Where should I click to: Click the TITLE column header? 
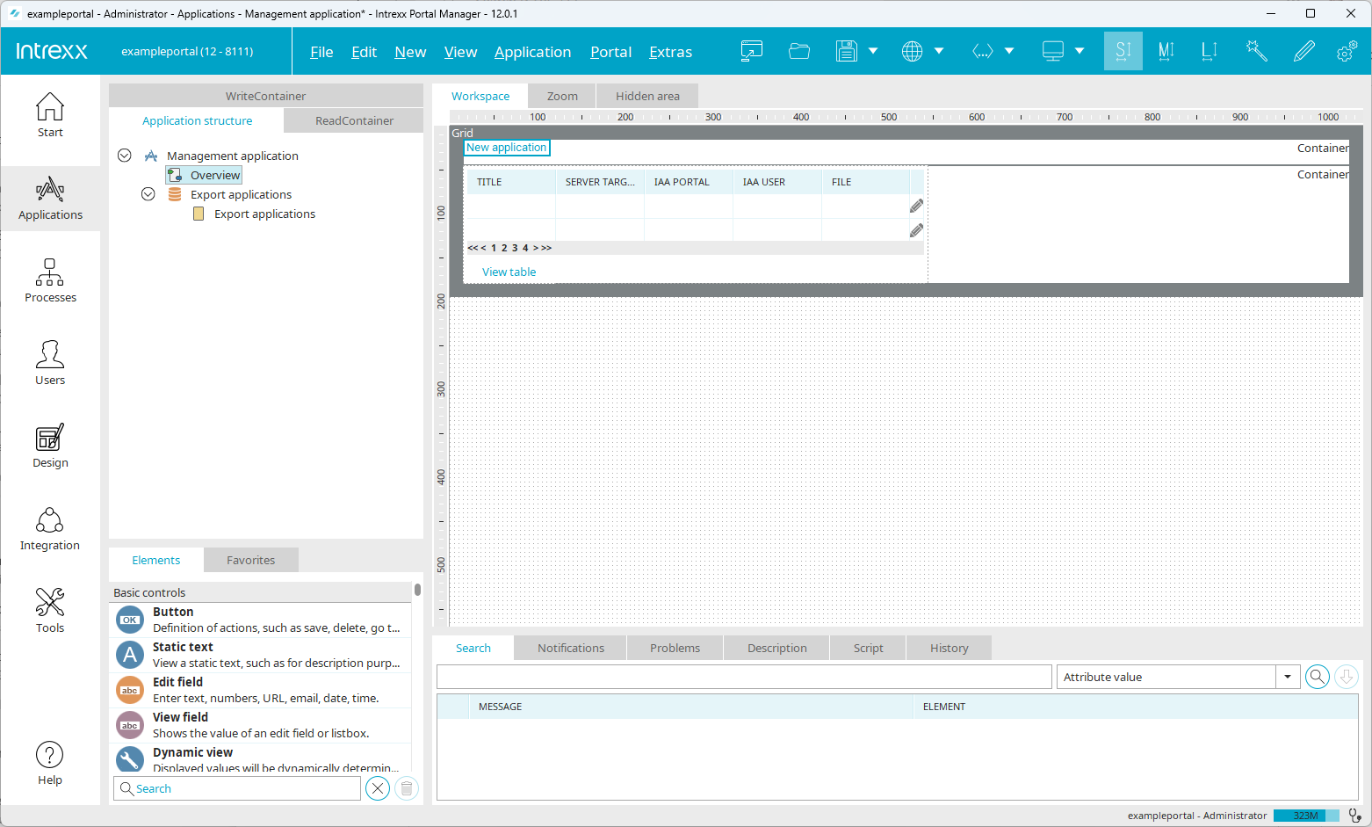510,182
